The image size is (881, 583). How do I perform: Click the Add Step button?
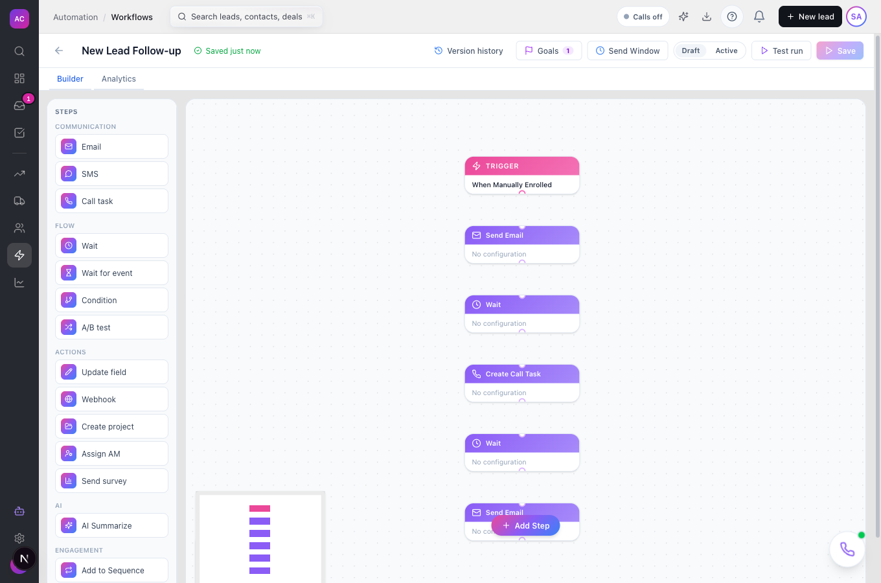click(x=525, y=525)
